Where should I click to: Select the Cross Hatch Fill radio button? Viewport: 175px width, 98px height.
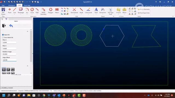click(x=3, y=38)
